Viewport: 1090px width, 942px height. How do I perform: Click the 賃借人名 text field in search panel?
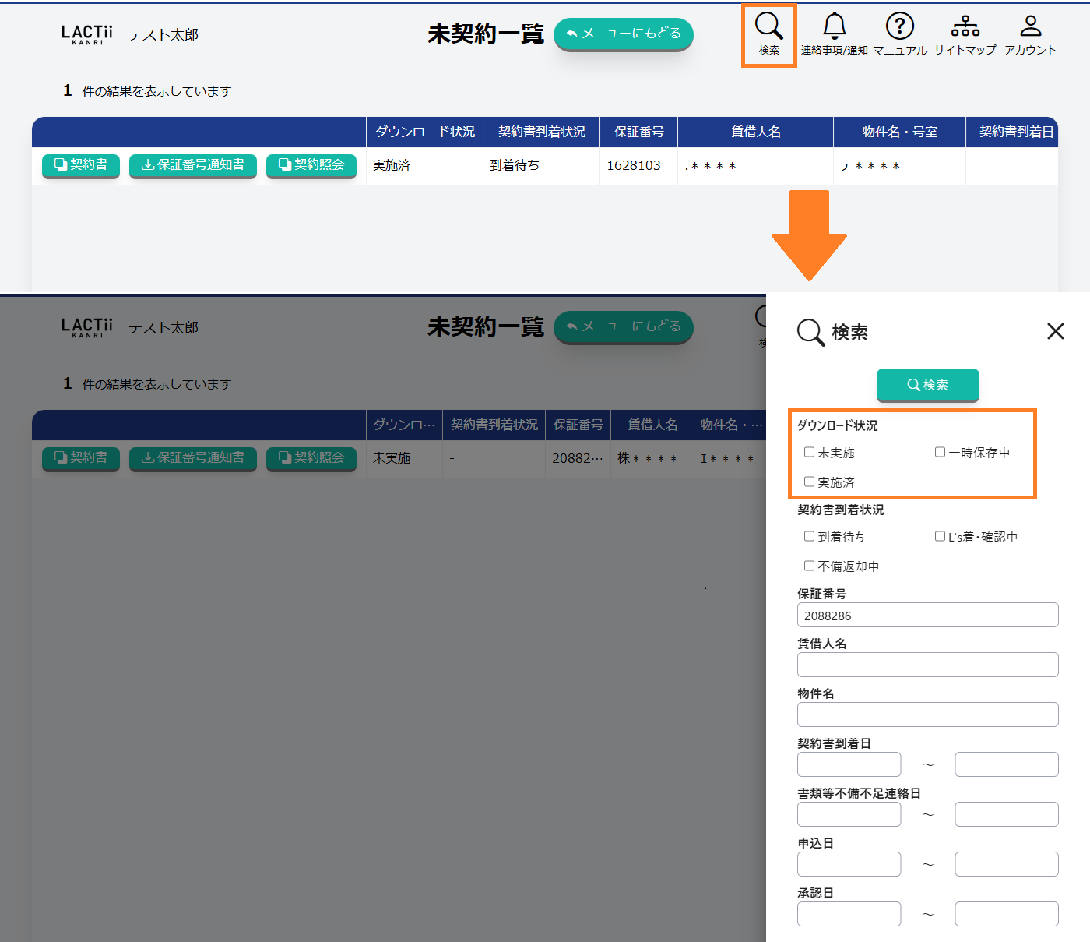[x=927, y=665]
